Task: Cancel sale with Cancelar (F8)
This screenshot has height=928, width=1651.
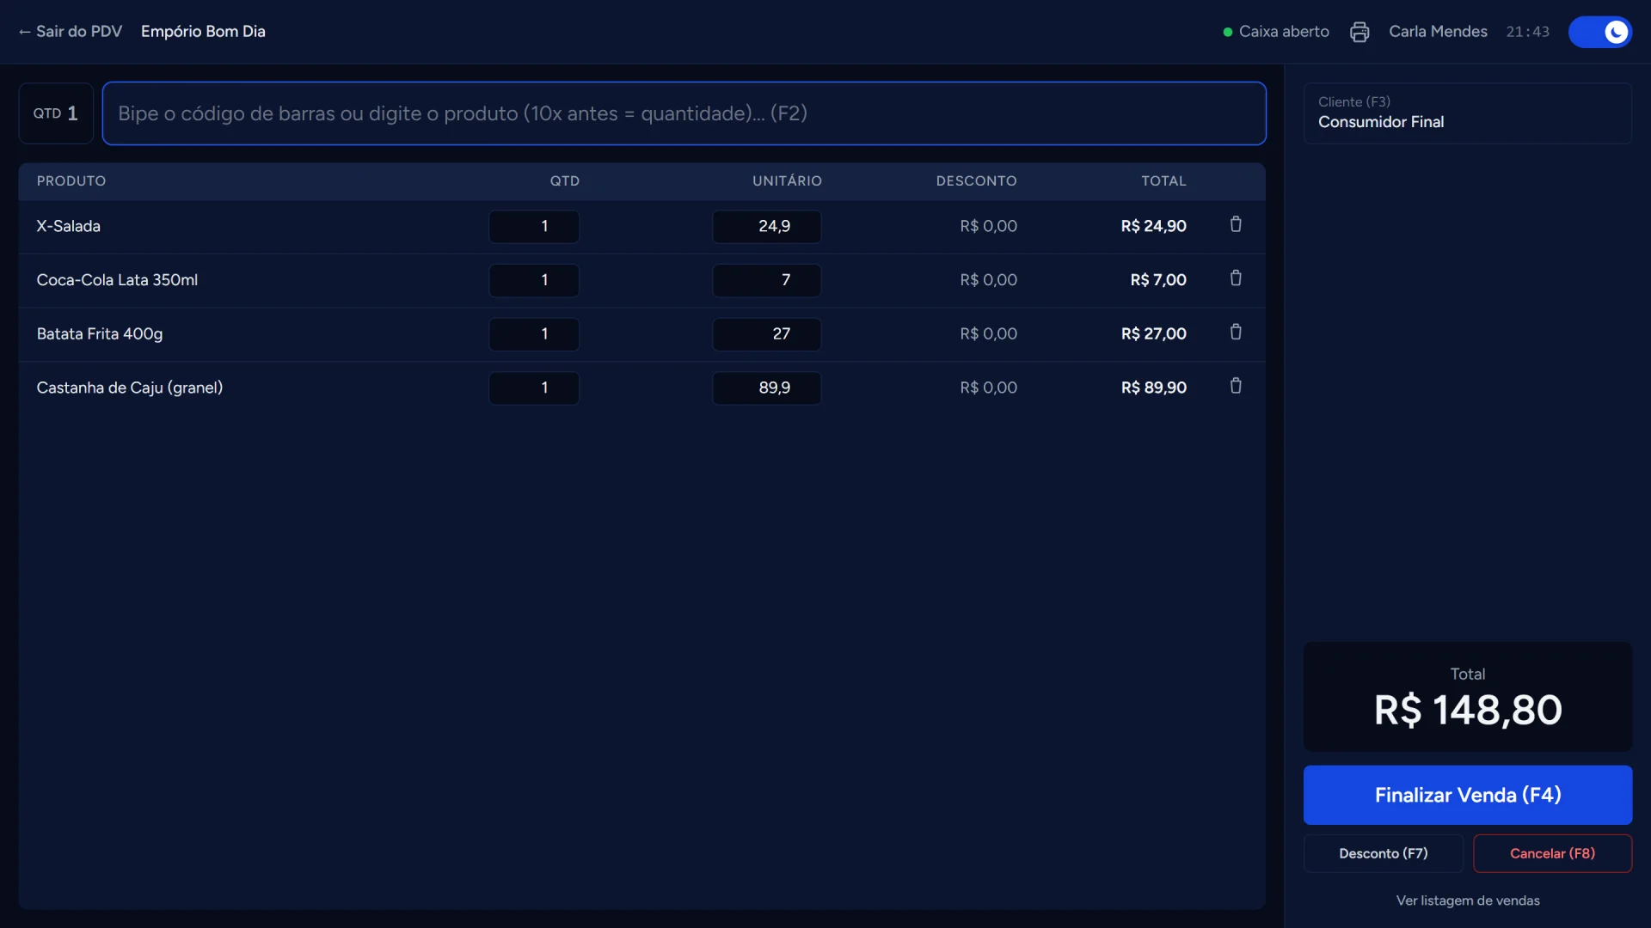Action: [x=1552, y=853]
